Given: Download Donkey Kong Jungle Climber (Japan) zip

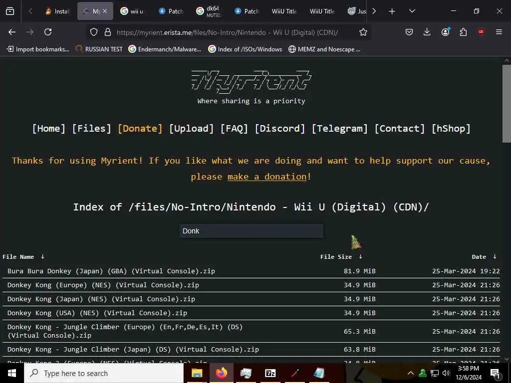Looking at the screenshot, I should (133, 349).
